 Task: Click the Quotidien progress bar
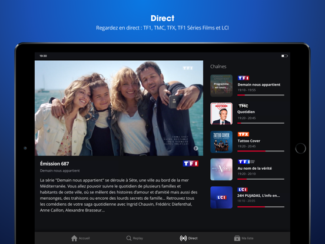pos(261,123)
